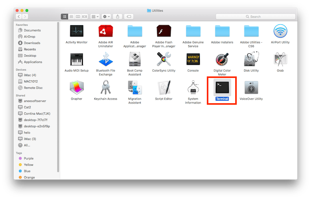
Task: Open Adobe Utilities - CS6 folder
Action: [251, 31]
